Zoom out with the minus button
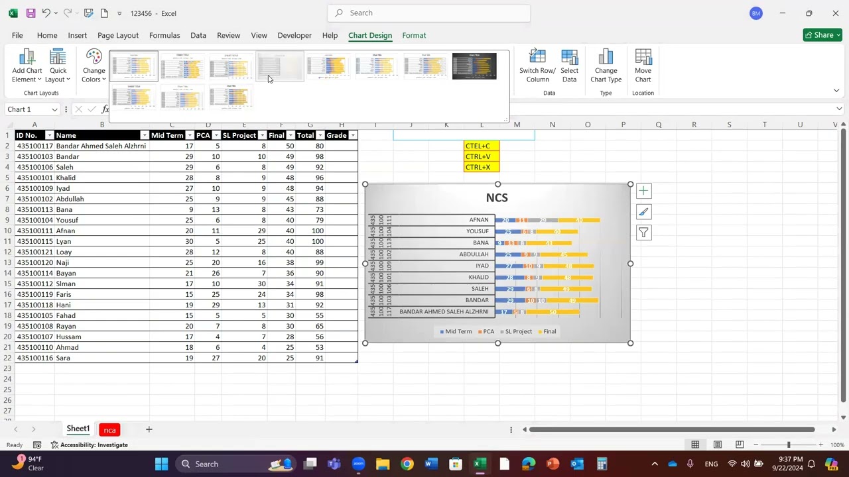 pyautogui.click(x=757, y=445)
